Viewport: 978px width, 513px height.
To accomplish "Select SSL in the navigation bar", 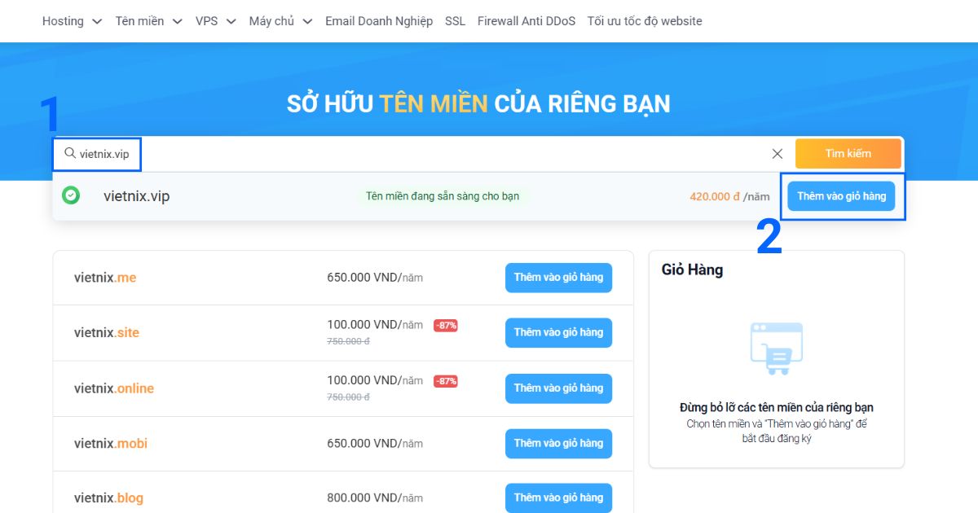I will click(455, 20).
